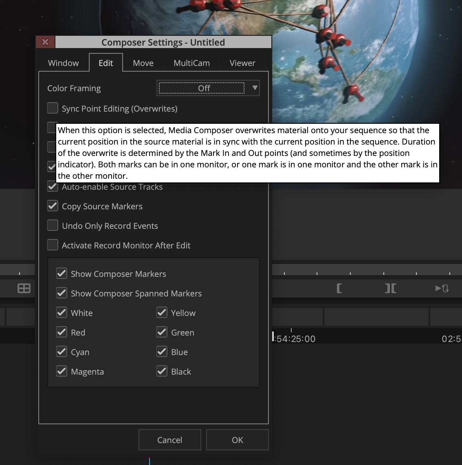This screenshot has width=462, height=465.
Task: Toggle the Magenta marker checkbox
Action: pos(62,371)
